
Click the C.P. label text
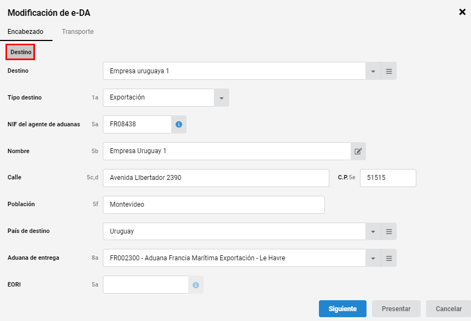343,178
